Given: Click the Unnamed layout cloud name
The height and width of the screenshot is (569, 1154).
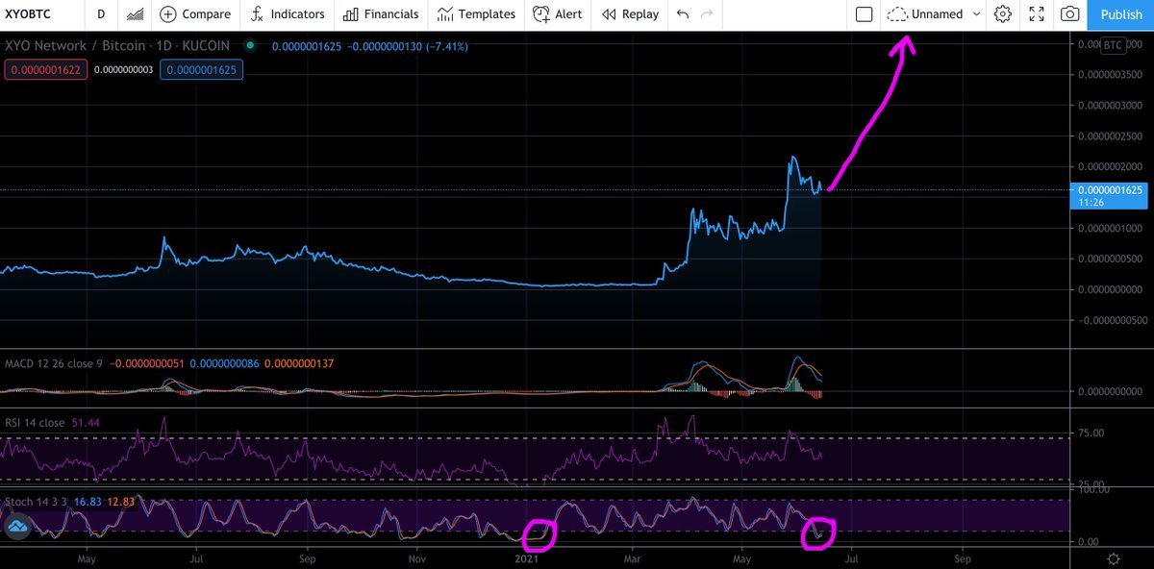Looking at the screenshot, I should [924, 14].
